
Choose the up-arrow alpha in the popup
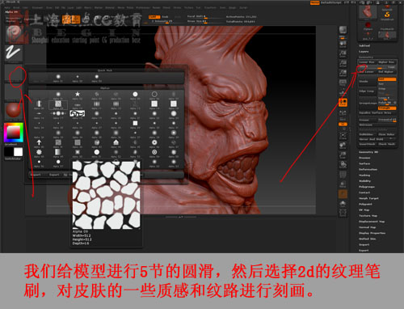click(39, 142)
